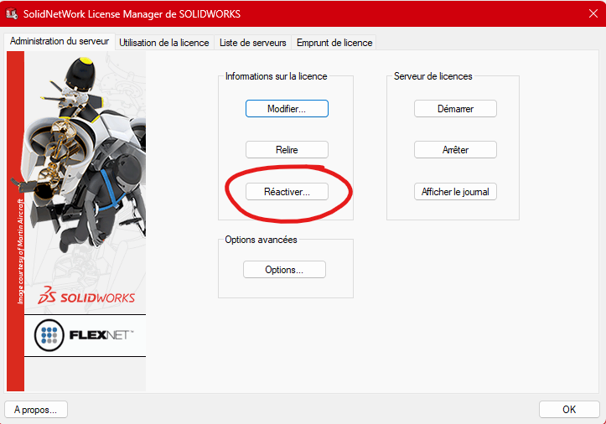Start the license server with Démarrer

(455, 109)
